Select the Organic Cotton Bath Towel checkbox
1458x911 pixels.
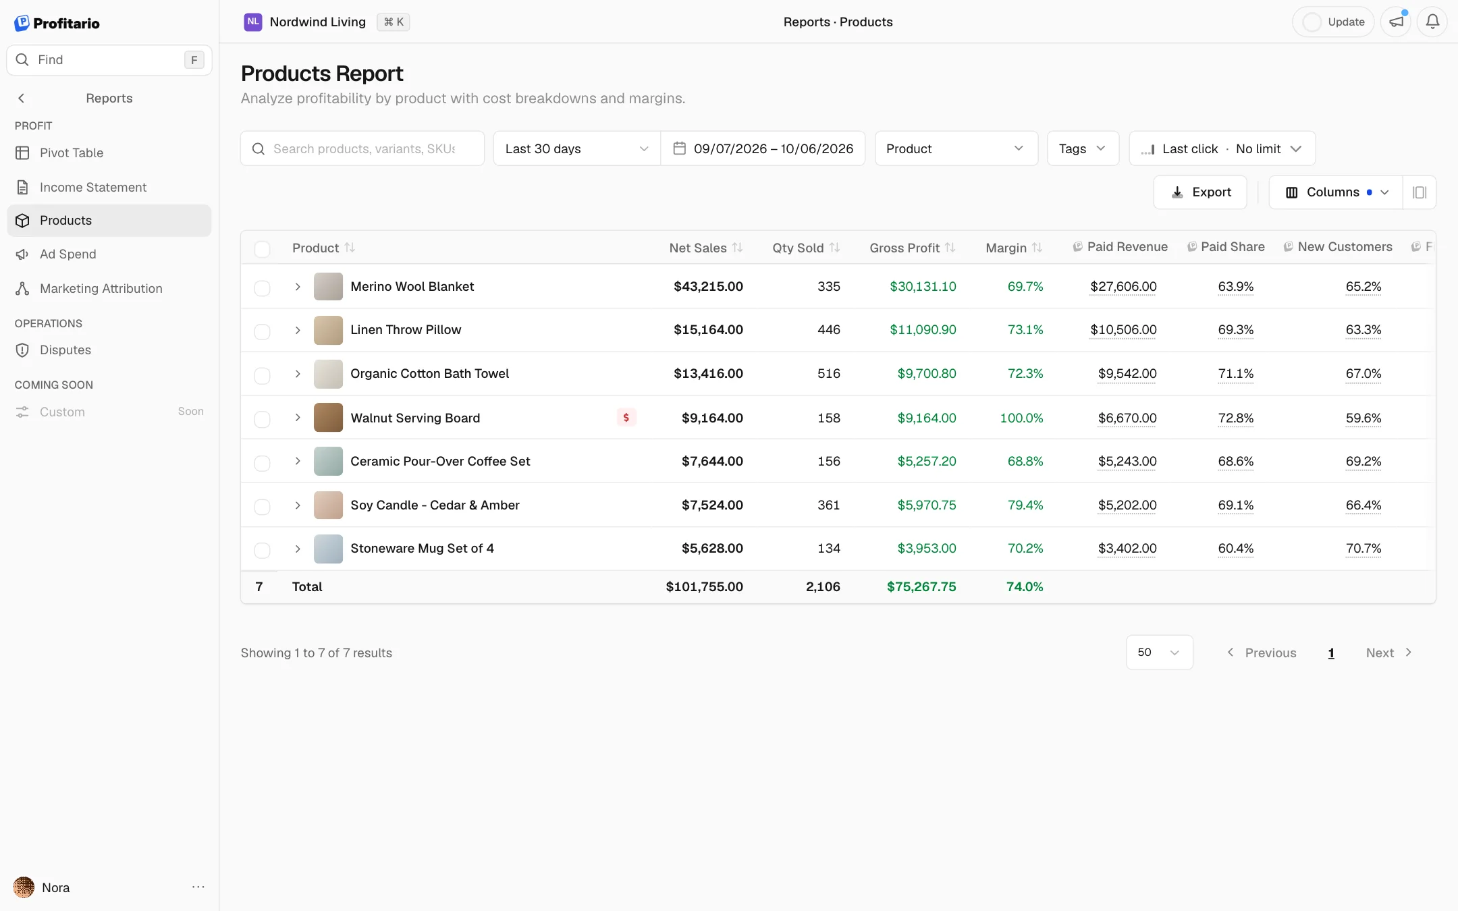[263, 375]
